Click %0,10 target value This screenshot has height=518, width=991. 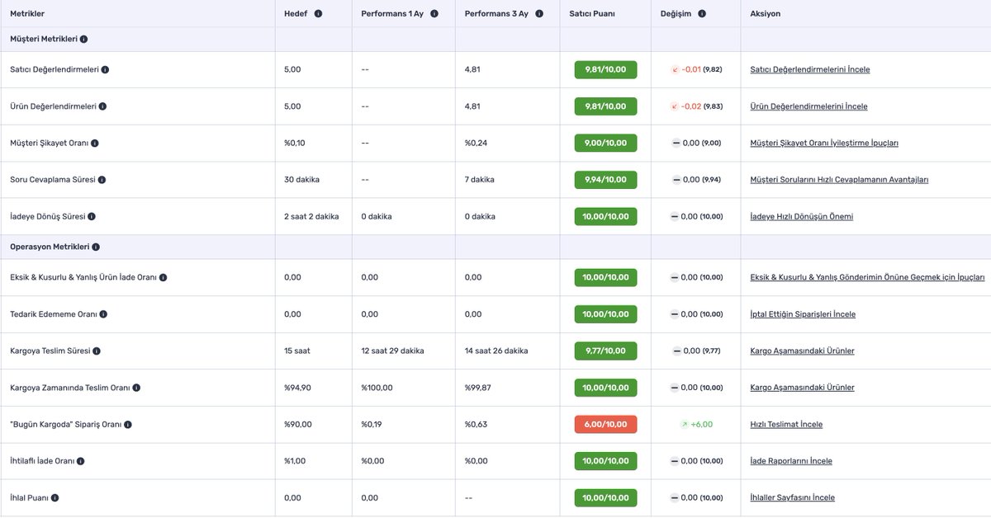(295, 144)
